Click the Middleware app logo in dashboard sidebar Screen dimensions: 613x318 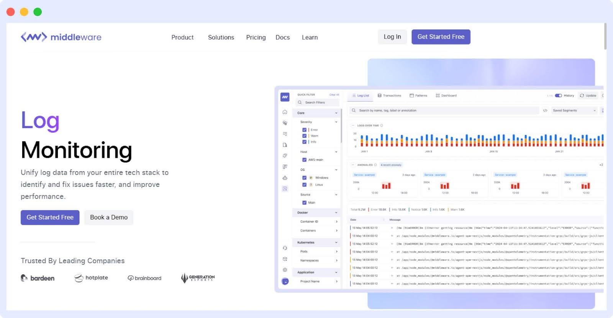285,97
